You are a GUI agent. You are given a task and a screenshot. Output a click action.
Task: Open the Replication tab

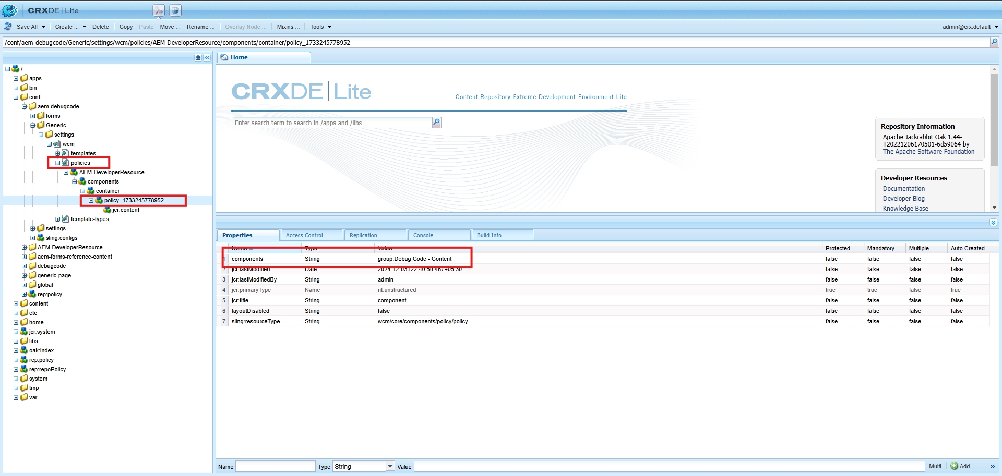363,235
